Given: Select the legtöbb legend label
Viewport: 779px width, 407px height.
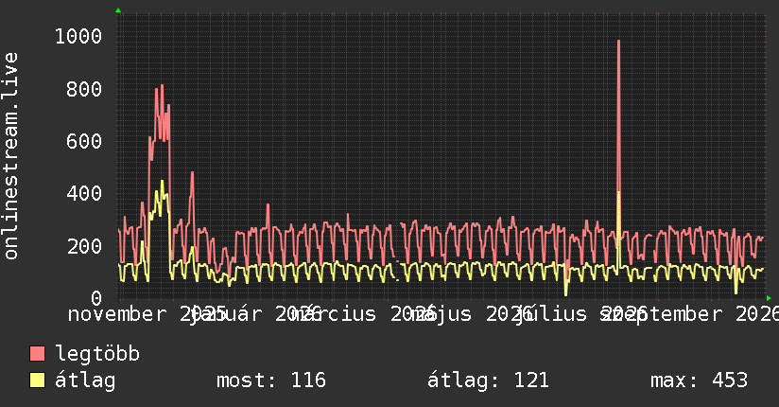Looking at the screenshot, I should point(97,354).
